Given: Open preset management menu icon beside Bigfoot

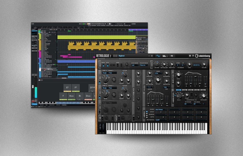Looking at the screenshot, I should pos(152,56).
